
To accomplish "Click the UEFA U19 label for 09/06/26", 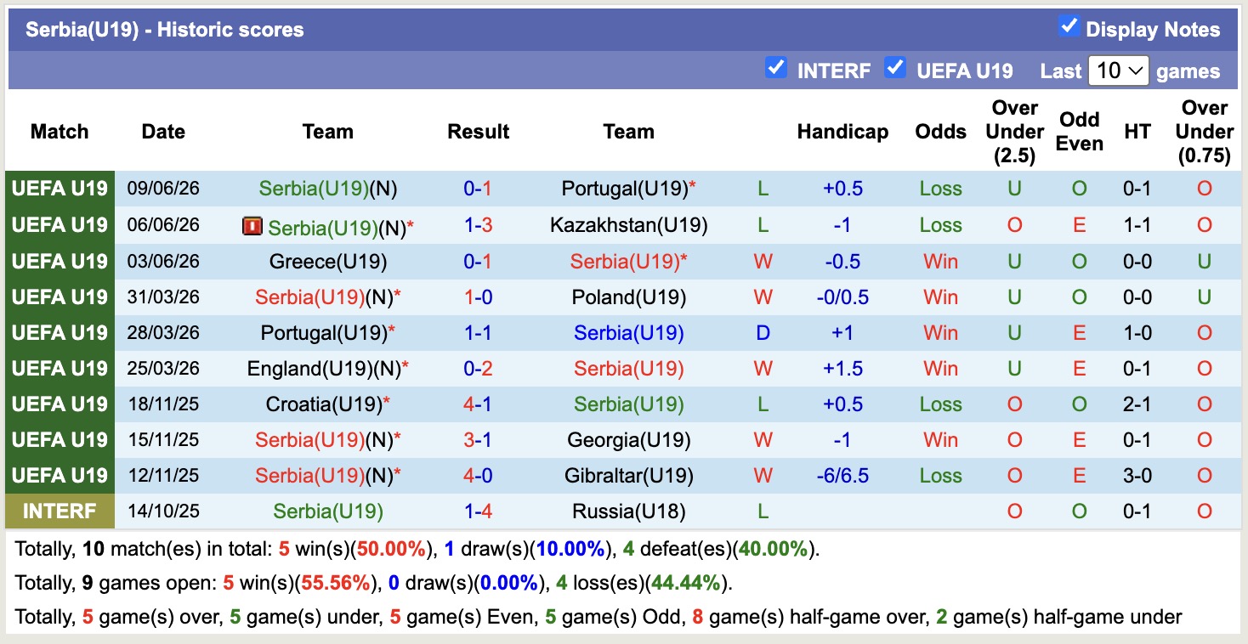I will (60, 189).
